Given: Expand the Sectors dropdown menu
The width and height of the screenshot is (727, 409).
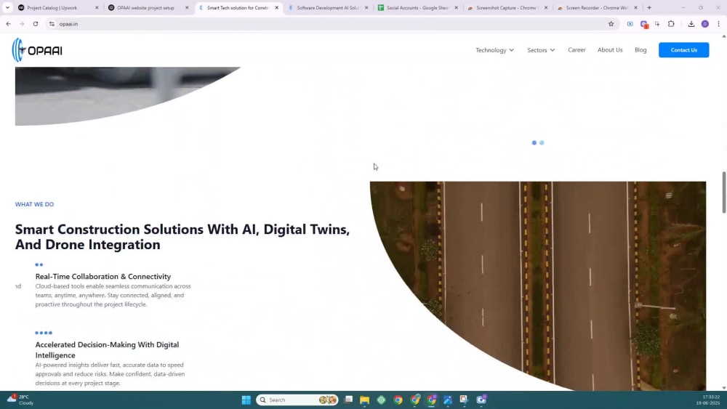Looking at the screenshot, I should [x=541, y=50].
